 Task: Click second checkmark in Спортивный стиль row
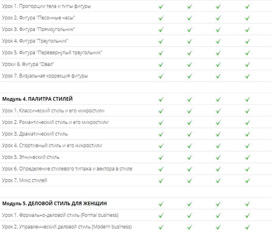pos(190,146)
